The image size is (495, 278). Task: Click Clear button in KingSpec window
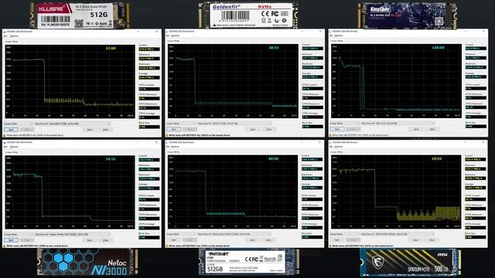coord(432,129)
